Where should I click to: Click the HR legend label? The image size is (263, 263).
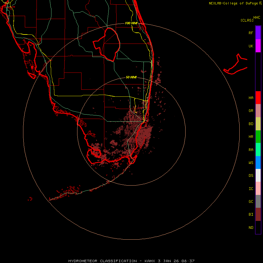251,136
